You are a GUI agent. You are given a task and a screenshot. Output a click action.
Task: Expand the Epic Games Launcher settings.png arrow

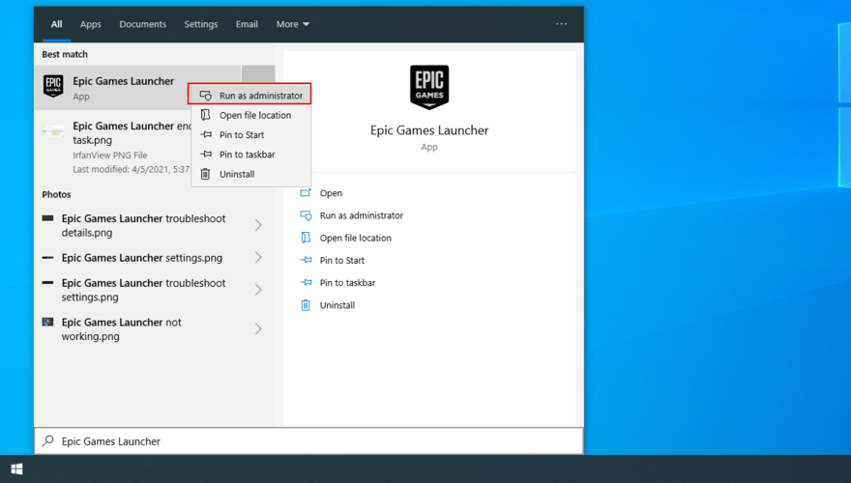click(x=259, y=258)
